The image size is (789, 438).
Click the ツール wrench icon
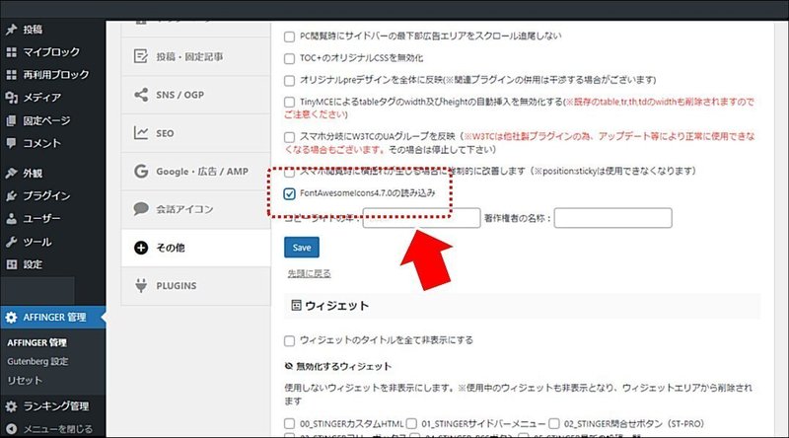pyautogui.click(x=11, y=242)
